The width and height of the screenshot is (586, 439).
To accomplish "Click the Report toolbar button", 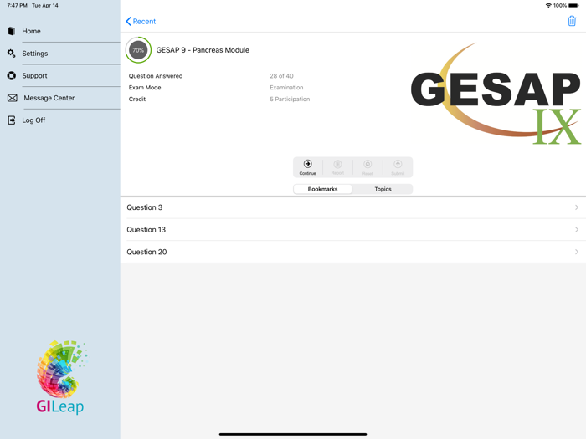I will [x=337, y=167].
